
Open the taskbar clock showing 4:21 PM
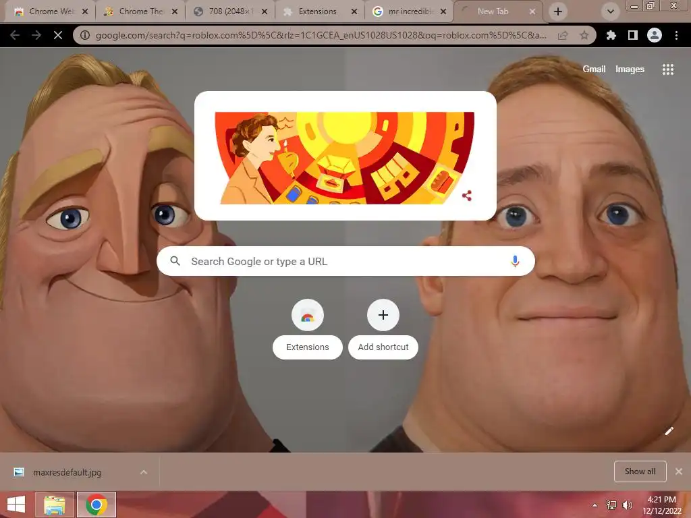pyautogui.click(x=662, y=505)
